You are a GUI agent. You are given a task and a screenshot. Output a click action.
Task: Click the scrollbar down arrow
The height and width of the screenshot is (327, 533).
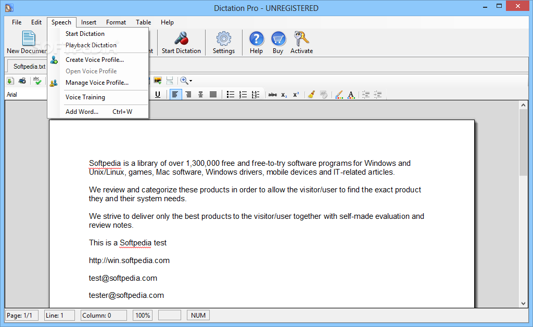[523, 303]
